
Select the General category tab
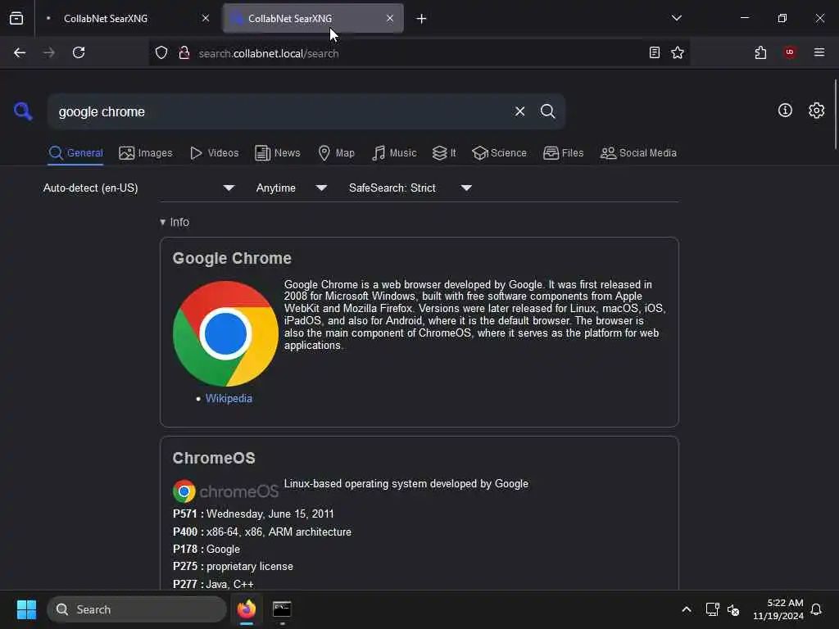[75, 153]
